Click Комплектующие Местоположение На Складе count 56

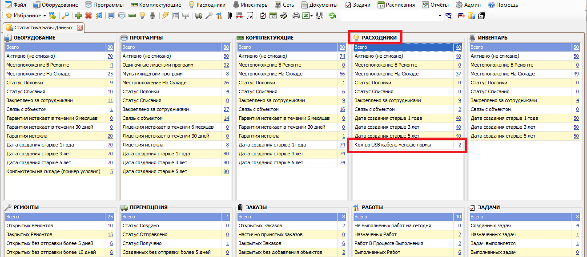342,74
